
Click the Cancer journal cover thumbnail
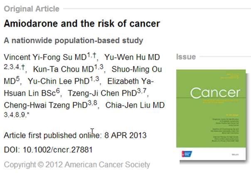tap(211, 114)
